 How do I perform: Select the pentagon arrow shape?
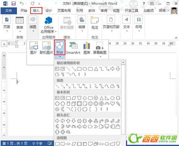coord(90,127)
